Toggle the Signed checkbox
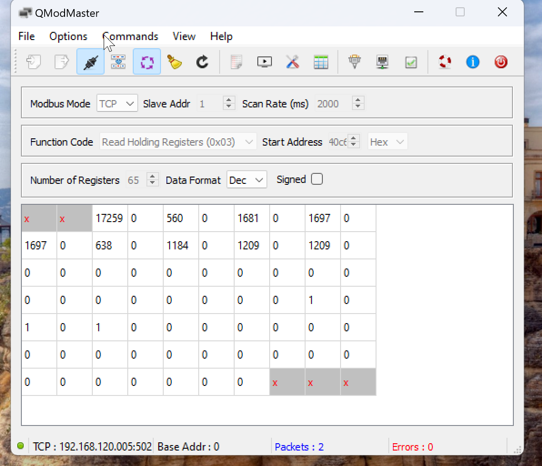 point(316,179)
